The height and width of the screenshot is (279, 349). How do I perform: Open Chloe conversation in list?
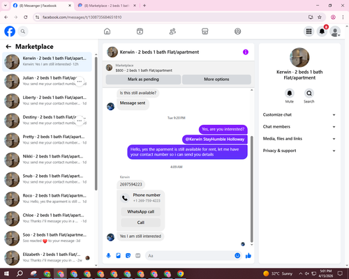pos(47,219)
